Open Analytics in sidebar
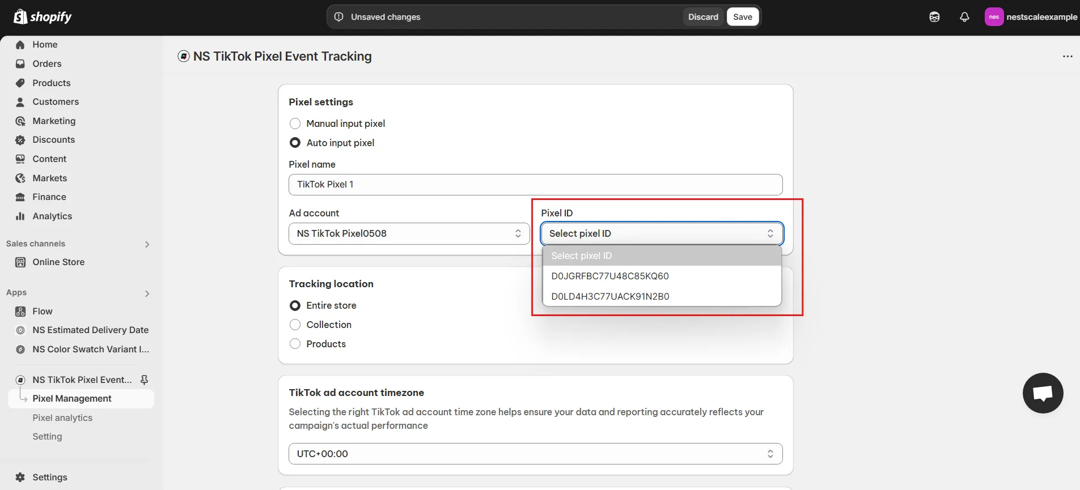This screenshot has height=490, width=1080. [52, 216]
